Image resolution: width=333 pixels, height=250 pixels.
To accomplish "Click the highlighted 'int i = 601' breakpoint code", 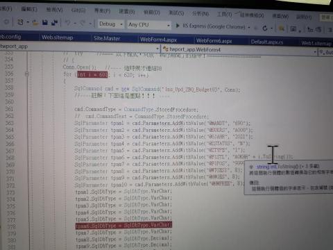I will [92, 74].
